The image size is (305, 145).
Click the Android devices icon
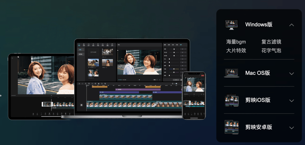click(x=232, y=127)
